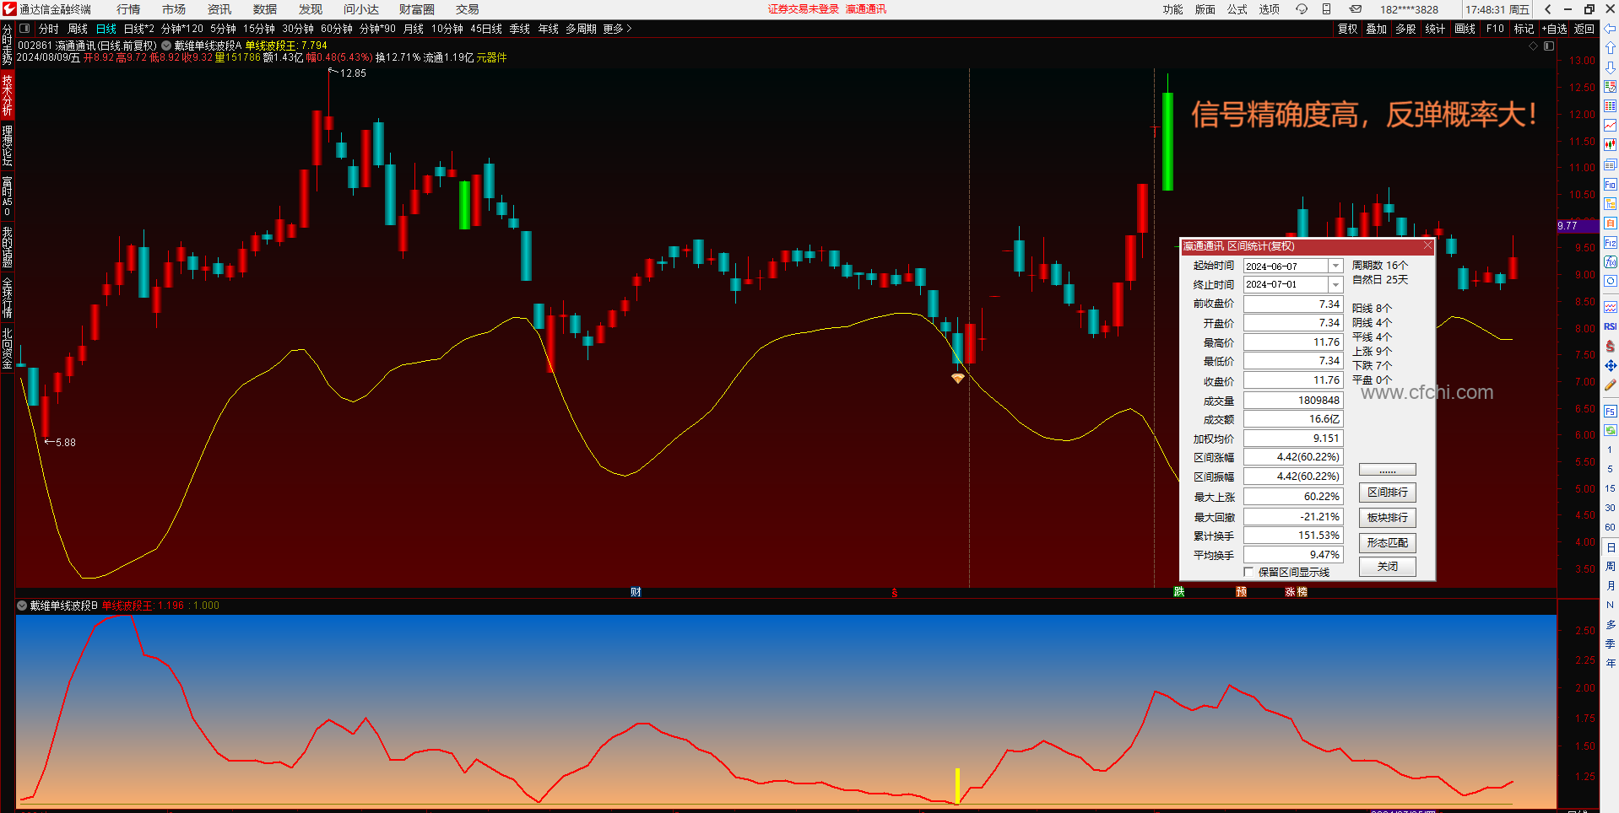Toggle 戴维单线波段A indicator settings circle
This screenshot has width=1619, height=813.
[166, 46]
